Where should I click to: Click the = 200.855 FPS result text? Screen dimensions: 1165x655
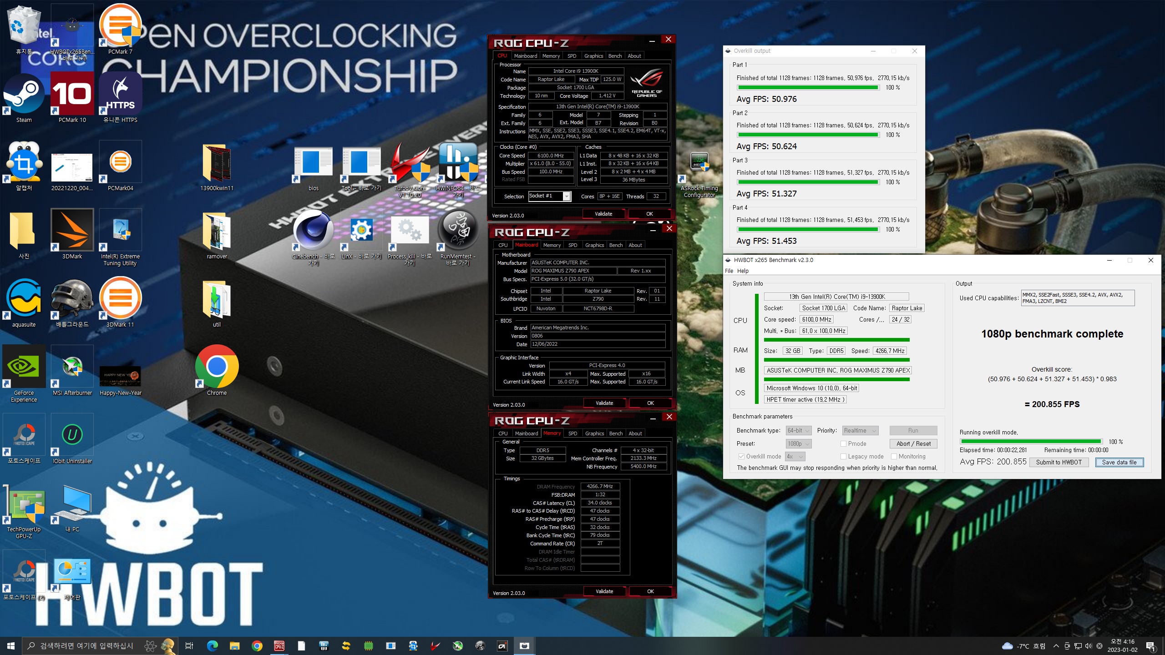1052,404
